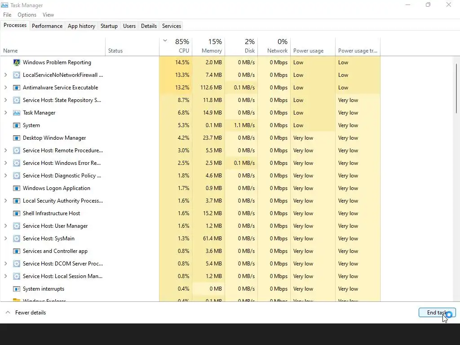460x345 pixels.
Task: Expand Service Host: Windows Error Re... row
Action: click(x=5, y=163)
